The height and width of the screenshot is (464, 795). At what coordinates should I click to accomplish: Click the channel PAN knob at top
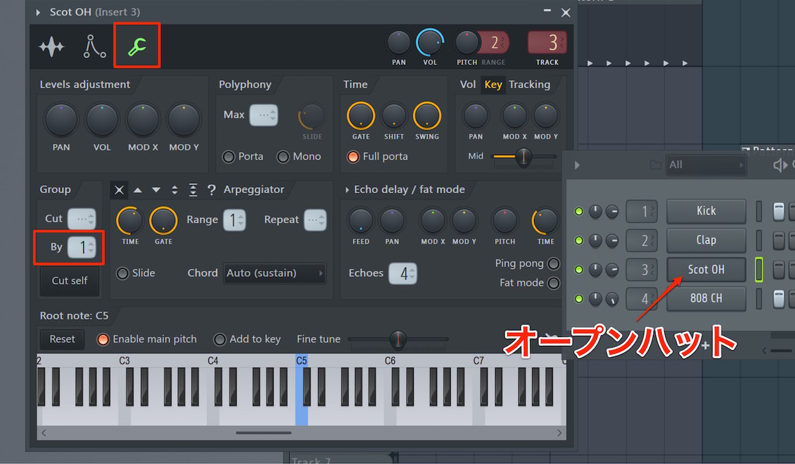pyautogui.click(x=399, y=43)
